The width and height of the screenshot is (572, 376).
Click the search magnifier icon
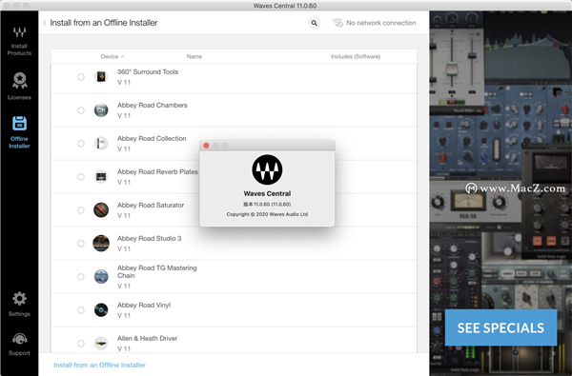point(314,23)
